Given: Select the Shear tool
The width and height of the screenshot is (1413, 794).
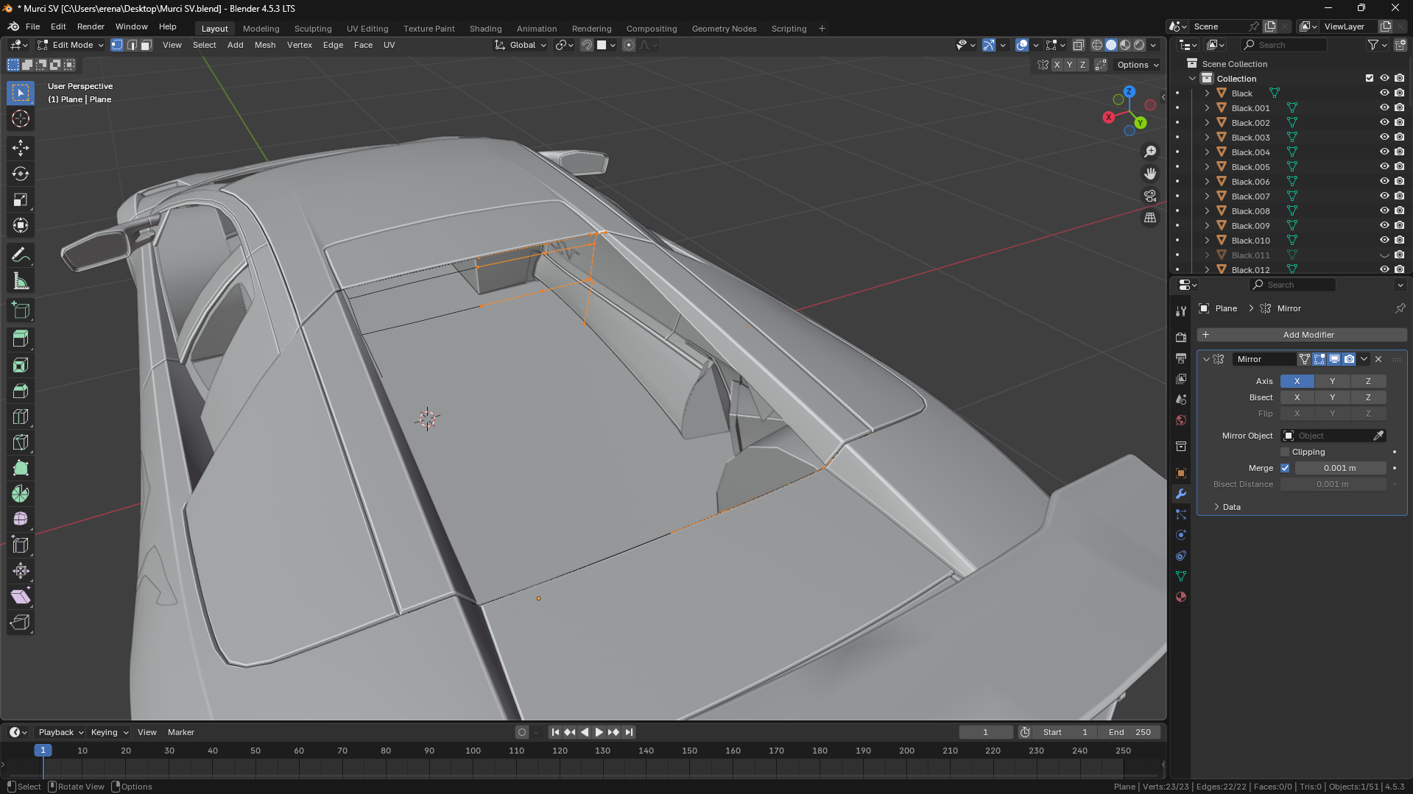Looking at the screenshot, I should click(21, 597).
